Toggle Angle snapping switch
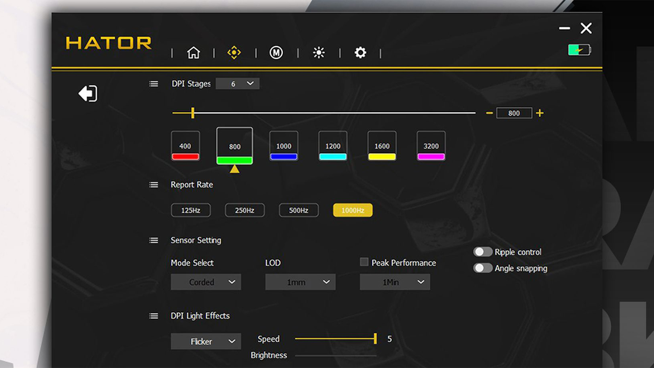This screenshot has width=654, height=368. click(483, 268)
